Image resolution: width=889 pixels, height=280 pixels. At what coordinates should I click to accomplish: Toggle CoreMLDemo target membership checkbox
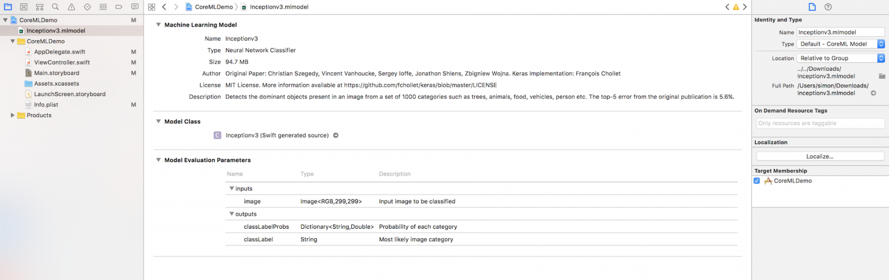point(757,181)
